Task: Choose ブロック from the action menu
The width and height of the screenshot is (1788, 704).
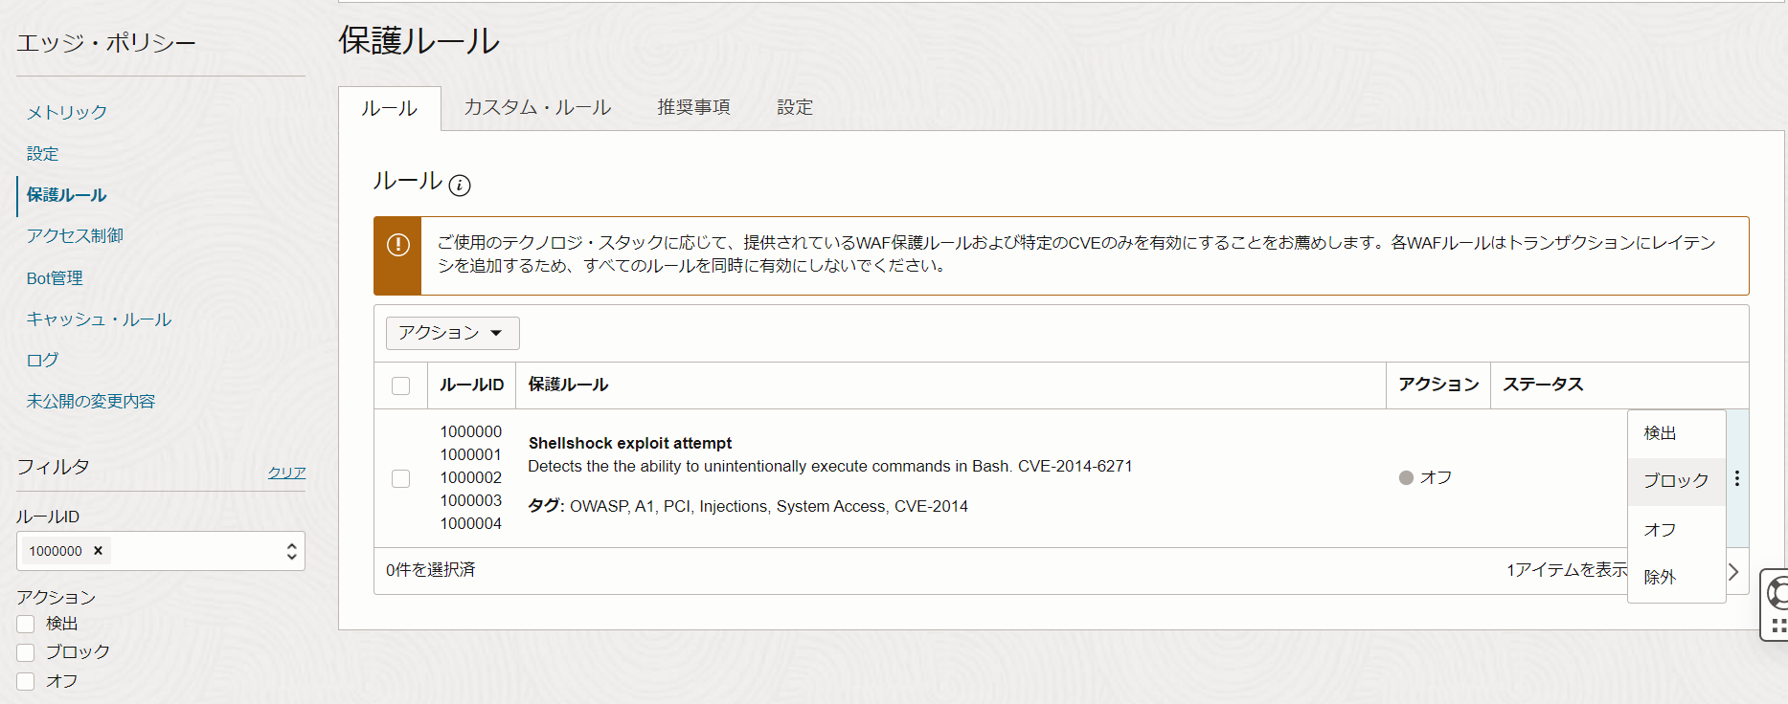Action: 1675,481
